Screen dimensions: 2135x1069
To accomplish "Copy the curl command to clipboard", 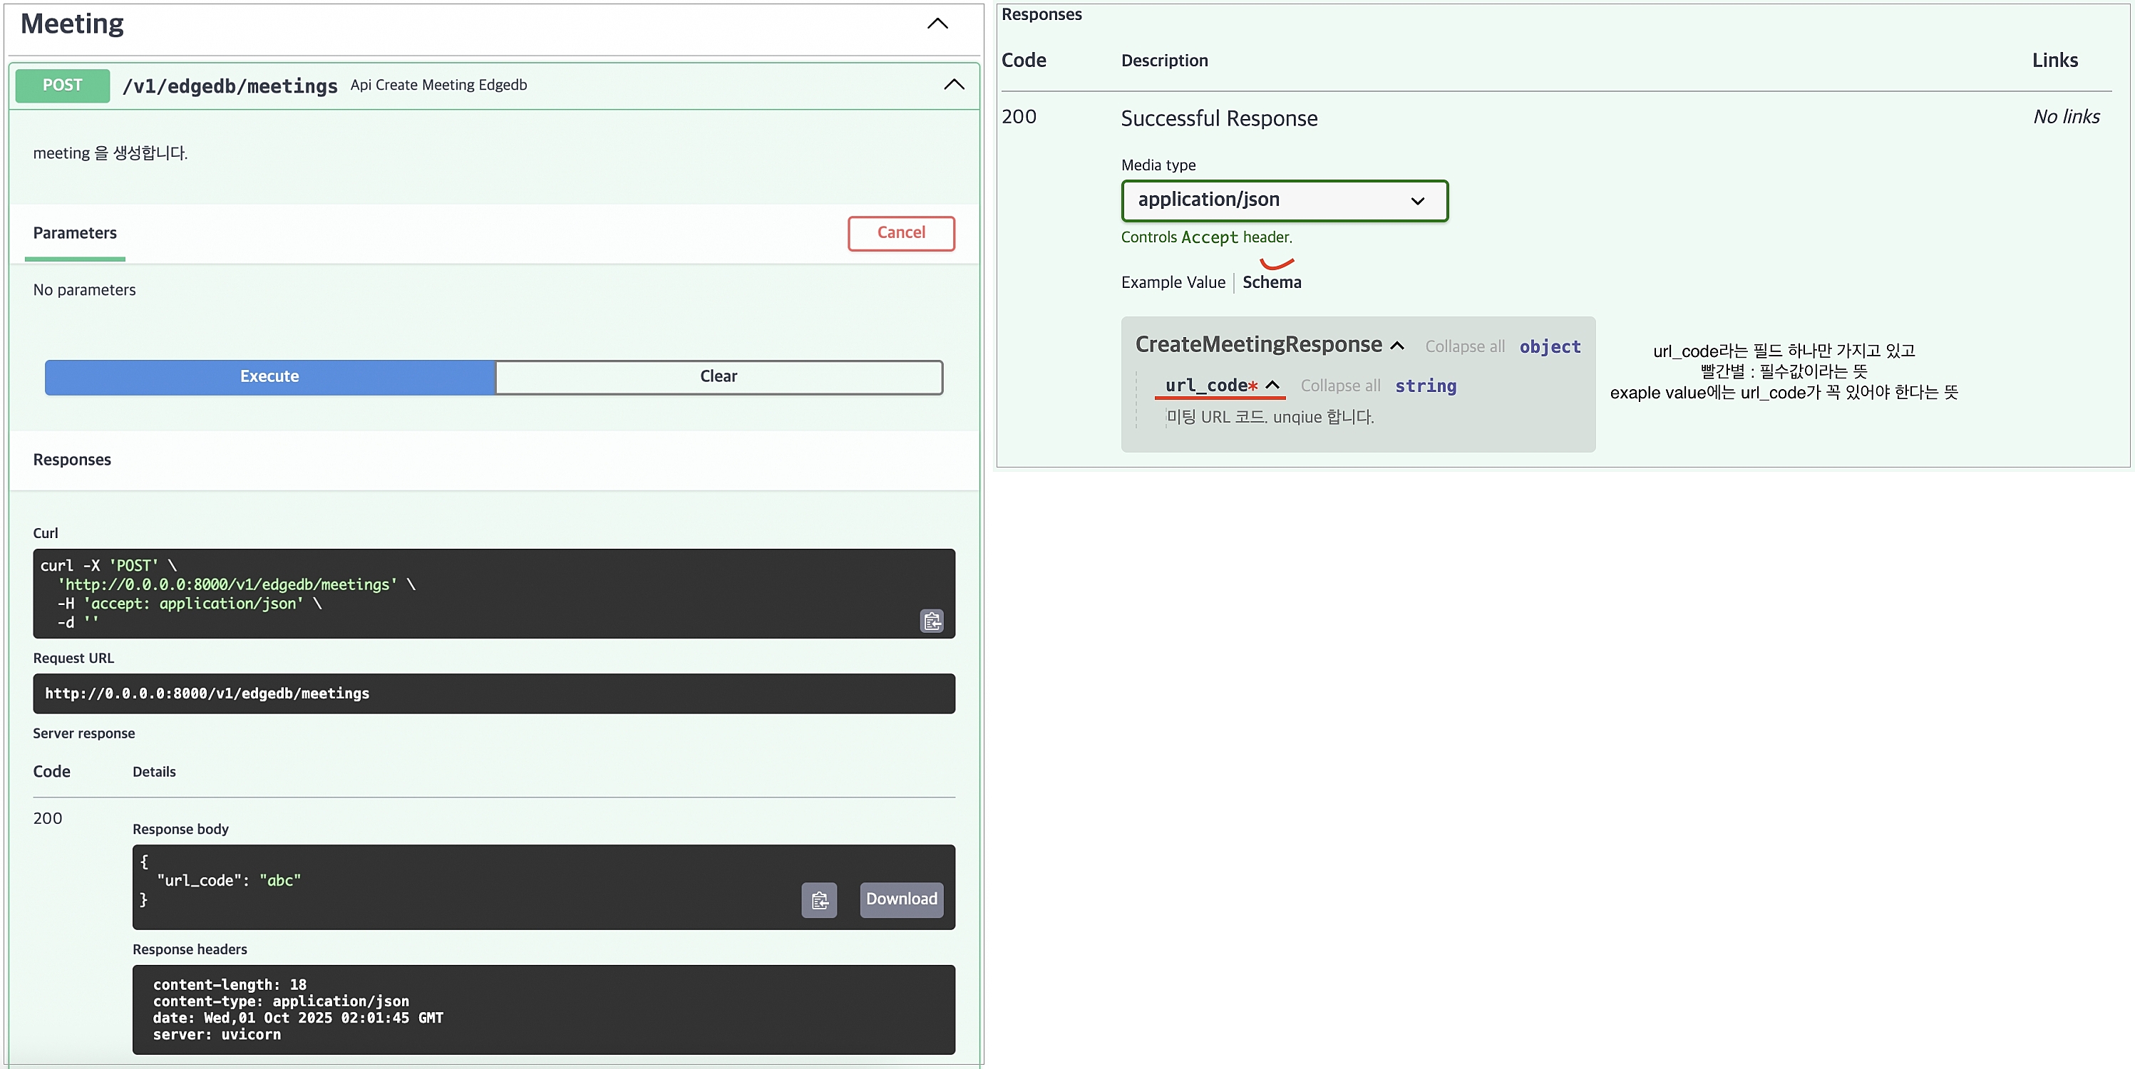I will click(x=932, y=621).
